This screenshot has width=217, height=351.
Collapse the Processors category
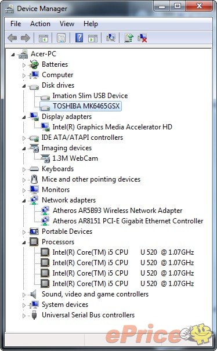click(24, 243)
